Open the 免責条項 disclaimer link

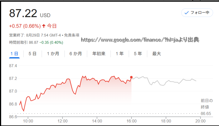72,35
